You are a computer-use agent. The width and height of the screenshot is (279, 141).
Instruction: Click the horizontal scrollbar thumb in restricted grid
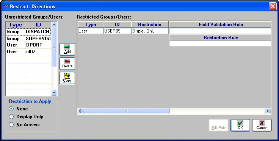point(127,111)
